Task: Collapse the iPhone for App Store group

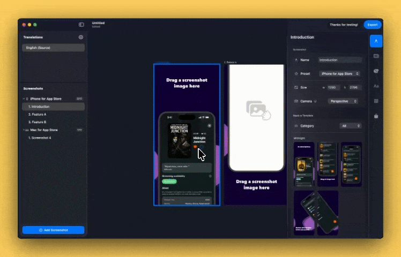Action: click(24, 99)
